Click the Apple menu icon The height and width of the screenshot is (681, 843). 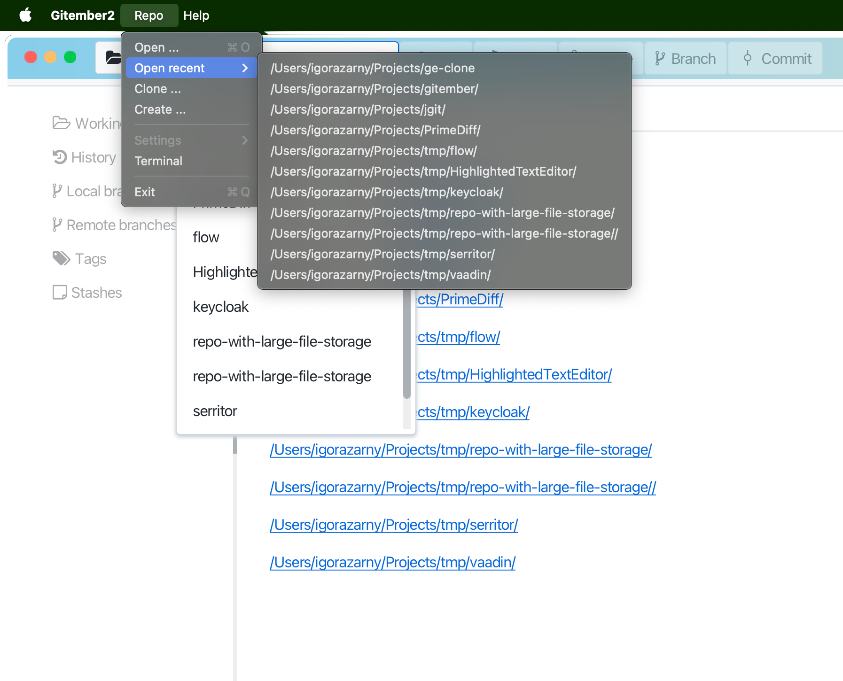[x=26, y=15]
